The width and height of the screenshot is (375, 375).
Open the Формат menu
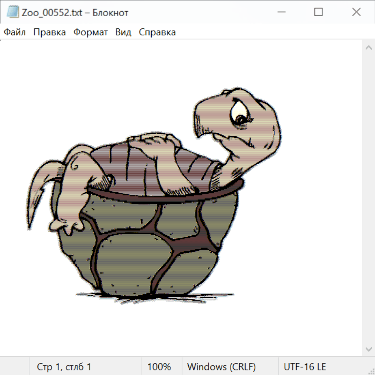[90, 32]
